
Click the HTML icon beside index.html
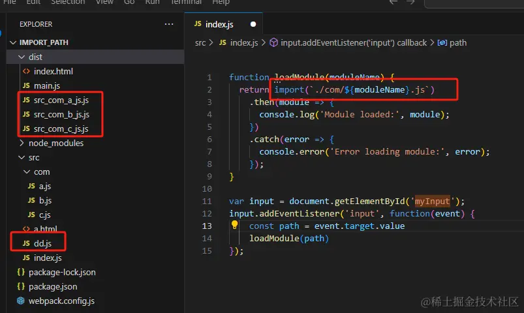click(x=26, y=71)
